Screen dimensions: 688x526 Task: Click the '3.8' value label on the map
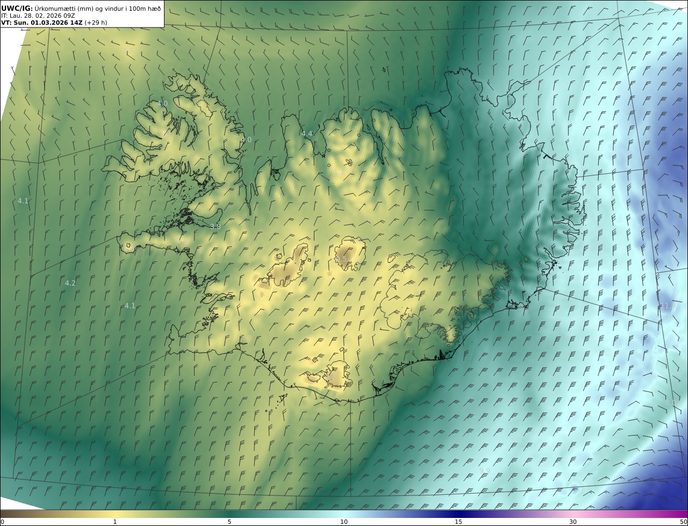[x=216, y=227]
